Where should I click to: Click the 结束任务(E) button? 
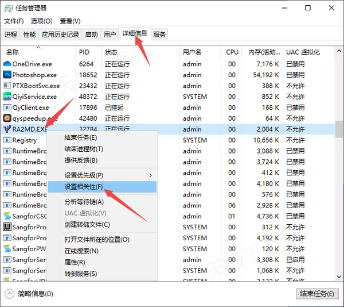click(x=316, y=294)
